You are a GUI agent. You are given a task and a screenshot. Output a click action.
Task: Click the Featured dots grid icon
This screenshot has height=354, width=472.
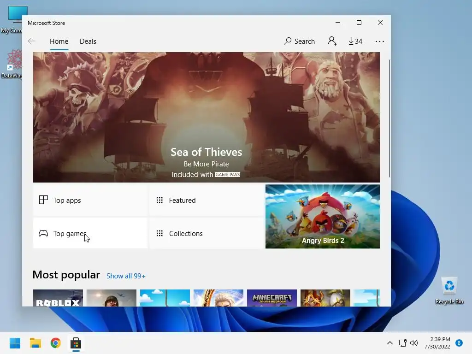(x=159, y=200)
